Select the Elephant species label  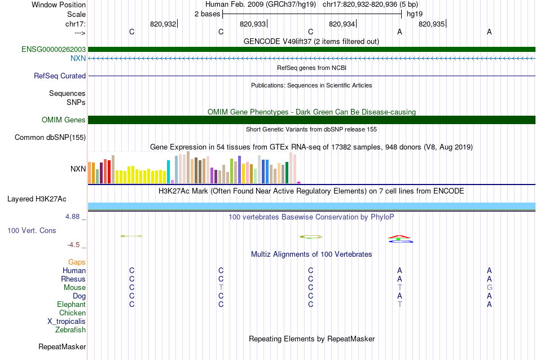click(x=71, y=304)
